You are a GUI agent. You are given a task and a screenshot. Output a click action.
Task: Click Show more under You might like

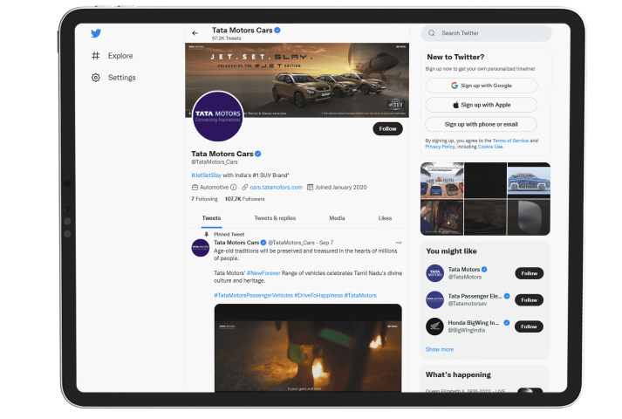pyautogui.click(x=440, y=349)
